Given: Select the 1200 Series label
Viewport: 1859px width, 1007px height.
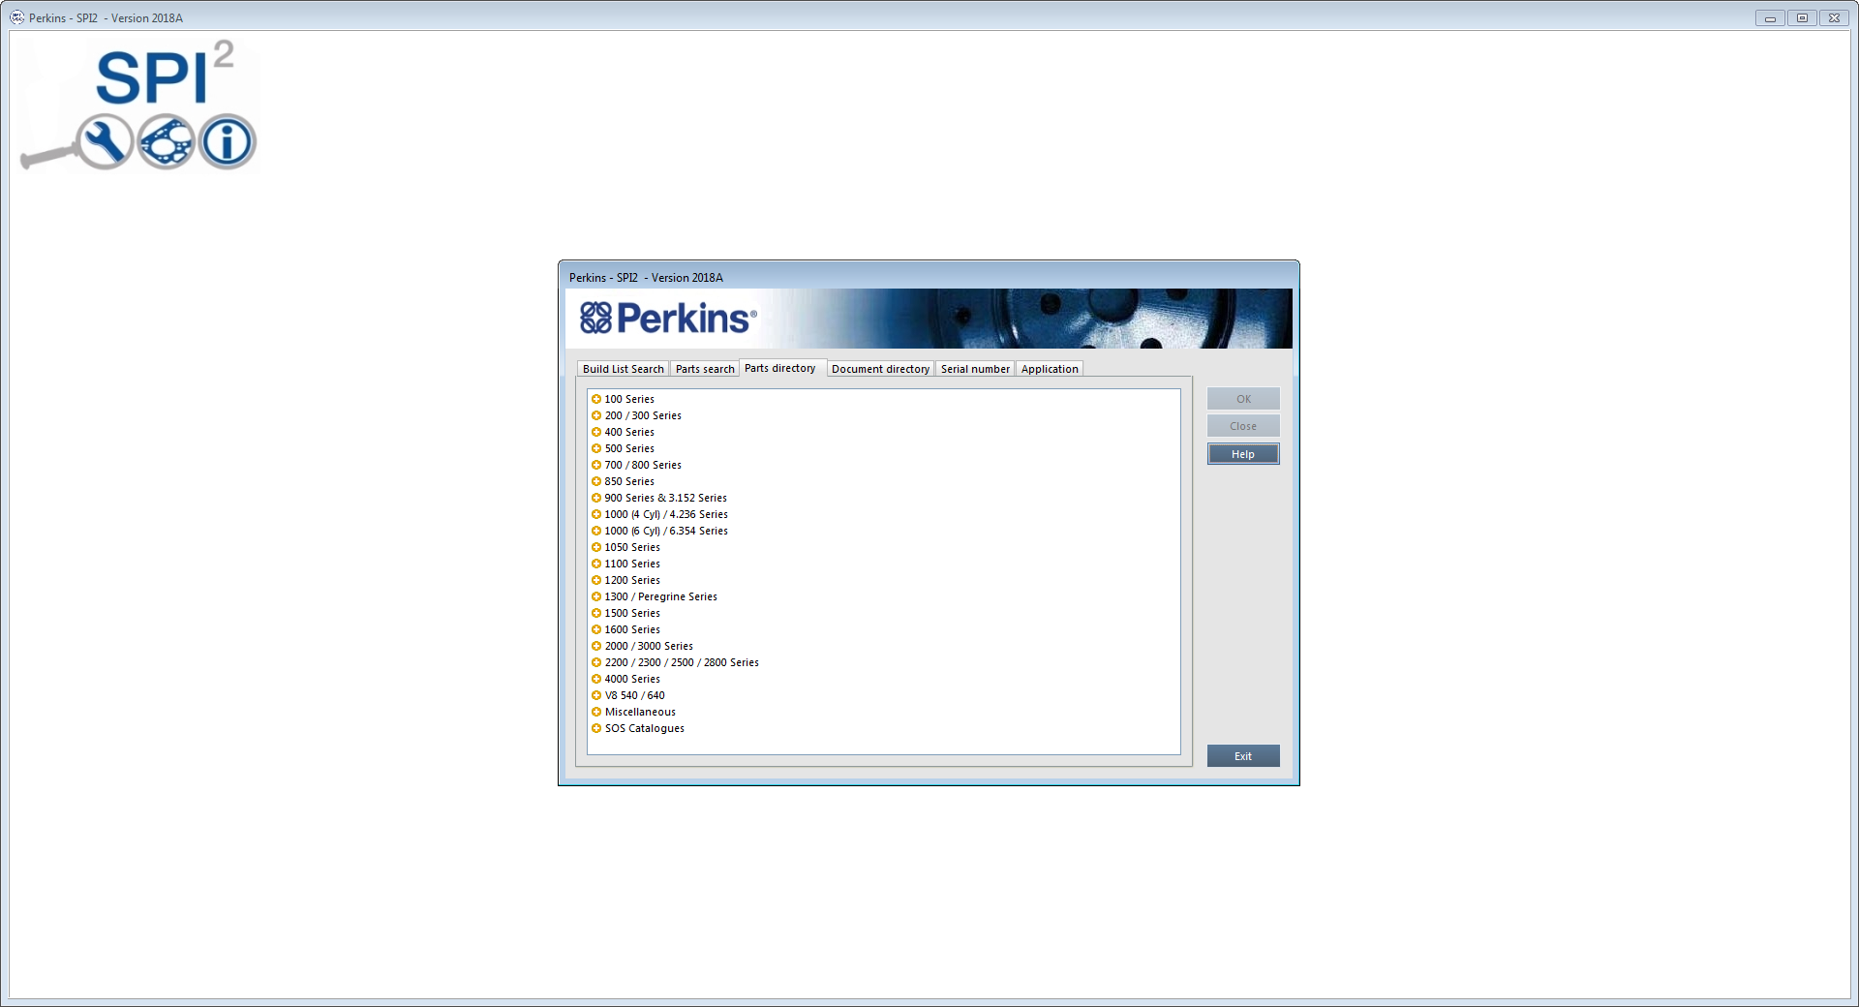Looking at the screenshot, I should (632, 580).
